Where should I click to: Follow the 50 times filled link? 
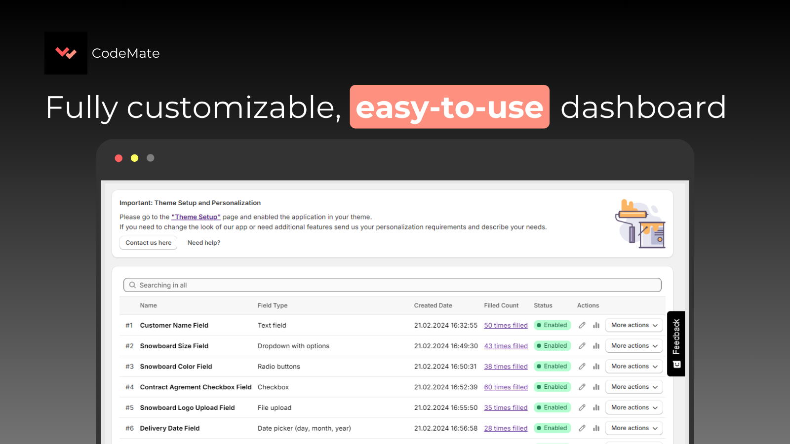[506, 325]
